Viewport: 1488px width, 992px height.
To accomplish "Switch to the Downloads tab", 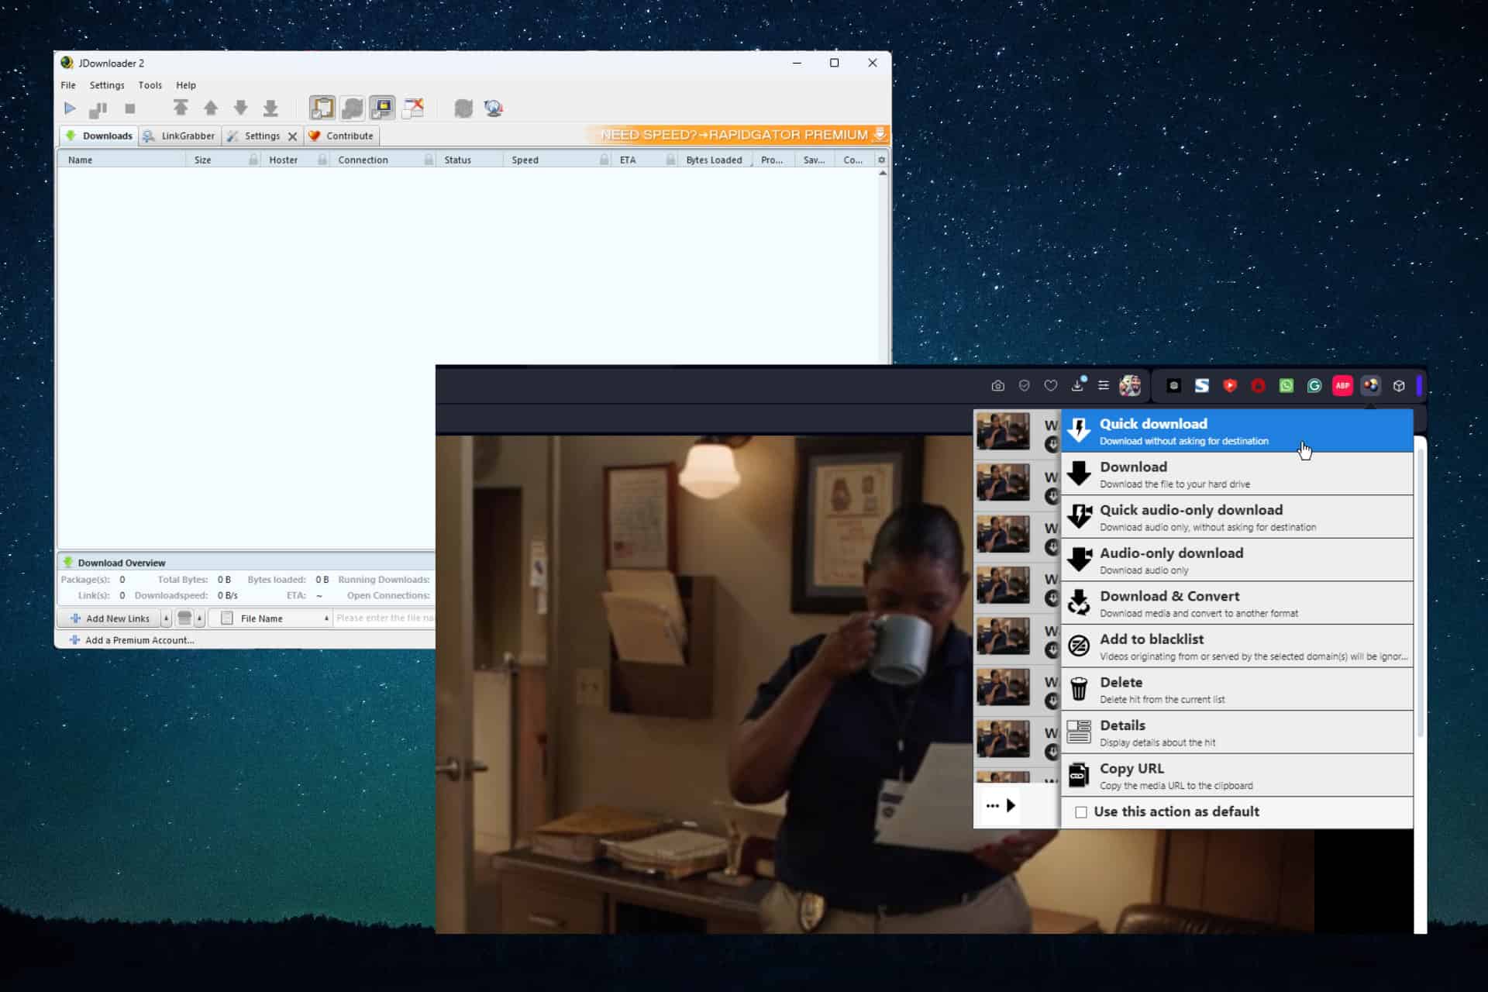I will (x=99, y=136).
